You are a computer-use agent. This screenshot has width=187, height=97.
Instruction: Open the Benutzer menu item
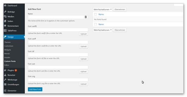tap(14, 75)
